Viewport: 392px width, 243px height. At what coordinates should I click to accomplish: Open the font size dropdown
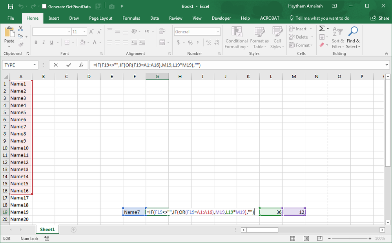click(x=84, y=31)
